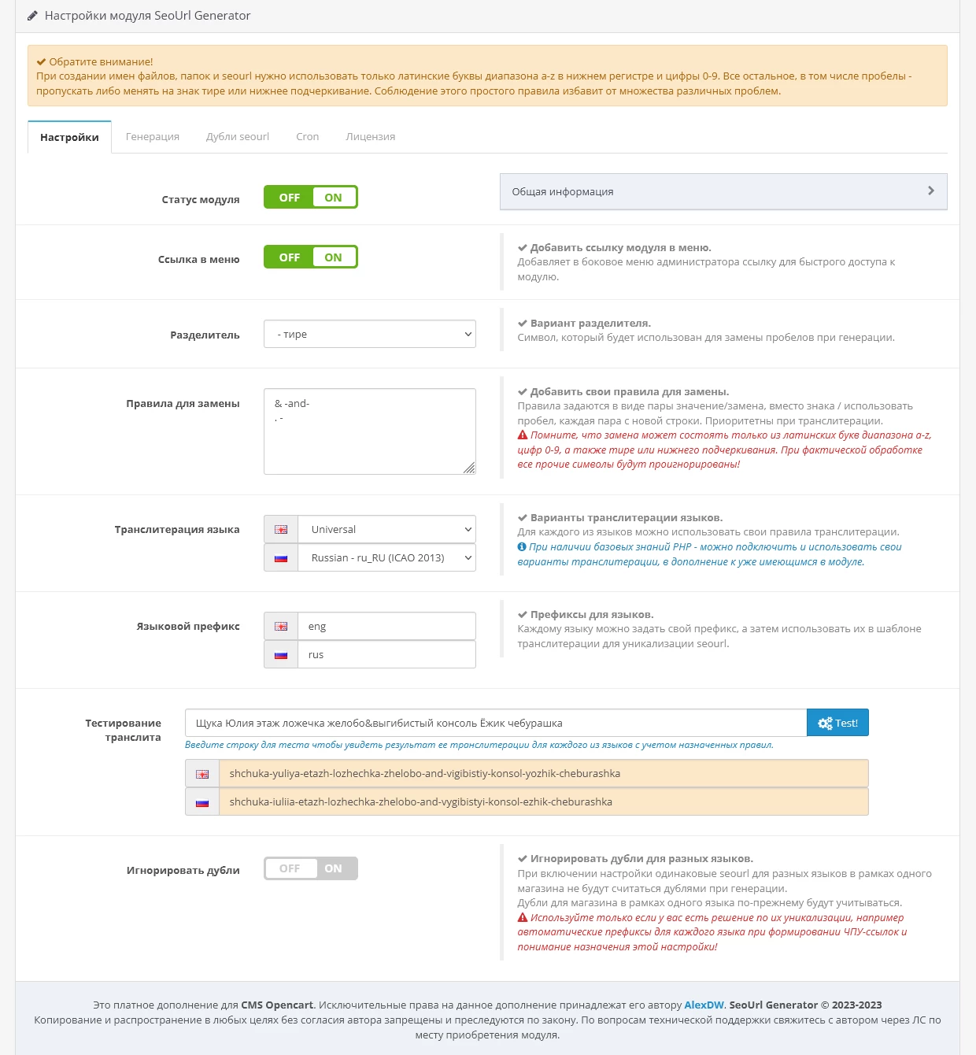Click the Russian flag beside test result

point(202,802)
